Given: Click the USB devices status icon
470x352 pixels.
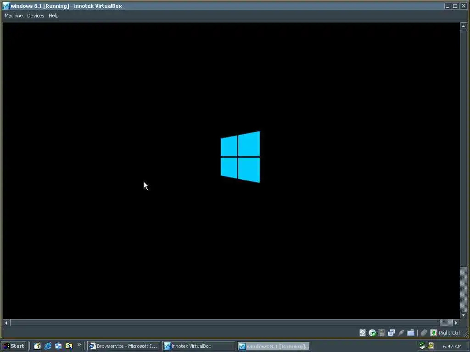Looking at the screenshot, I should click(401, 333).
